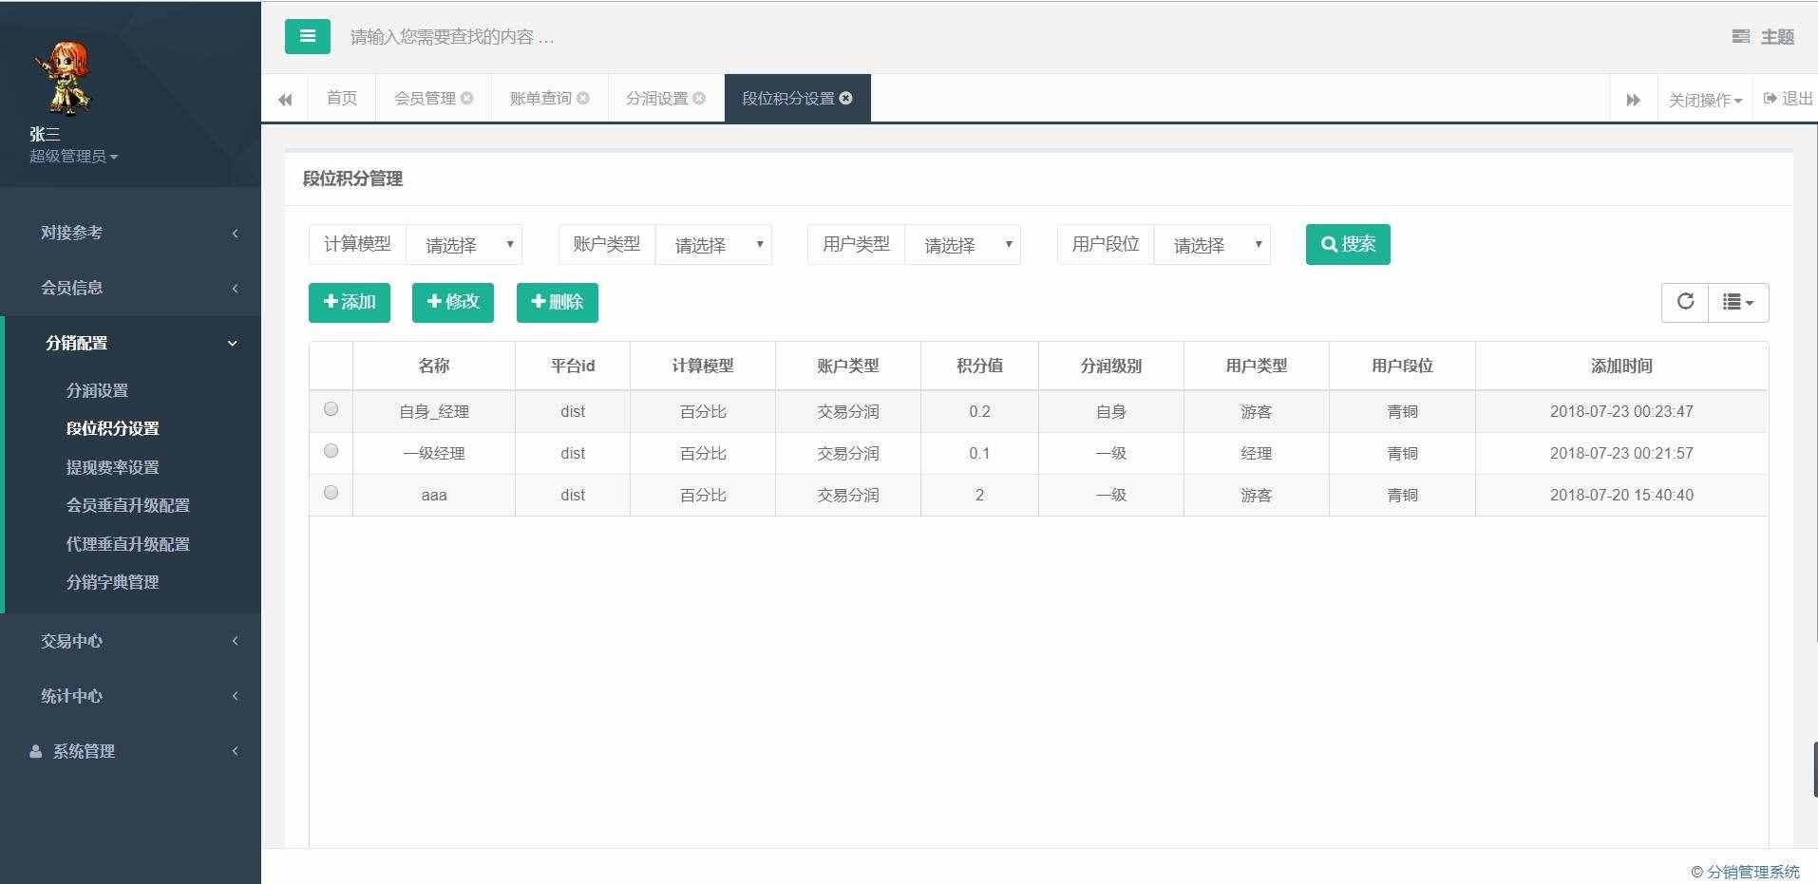Image resolution: width=1818 pixels, height=884 pixels.
Task: Click the 删除 delete button
Action: tap(558, 302)
